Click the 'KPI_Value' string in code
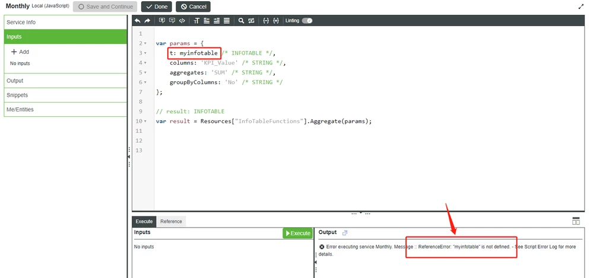 tap(221, 63)
